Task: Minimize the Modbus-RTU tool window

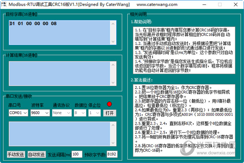Action: (204, 4)
